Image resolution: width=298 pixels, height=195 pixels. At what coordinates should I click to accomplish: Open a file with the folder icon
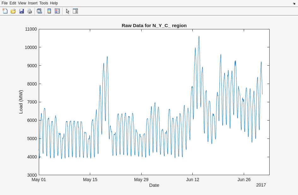point(13,11)
